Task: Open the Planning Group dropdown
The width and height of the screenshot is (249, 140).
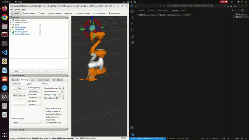Action: pyautogui.click(x=34, y=91)
